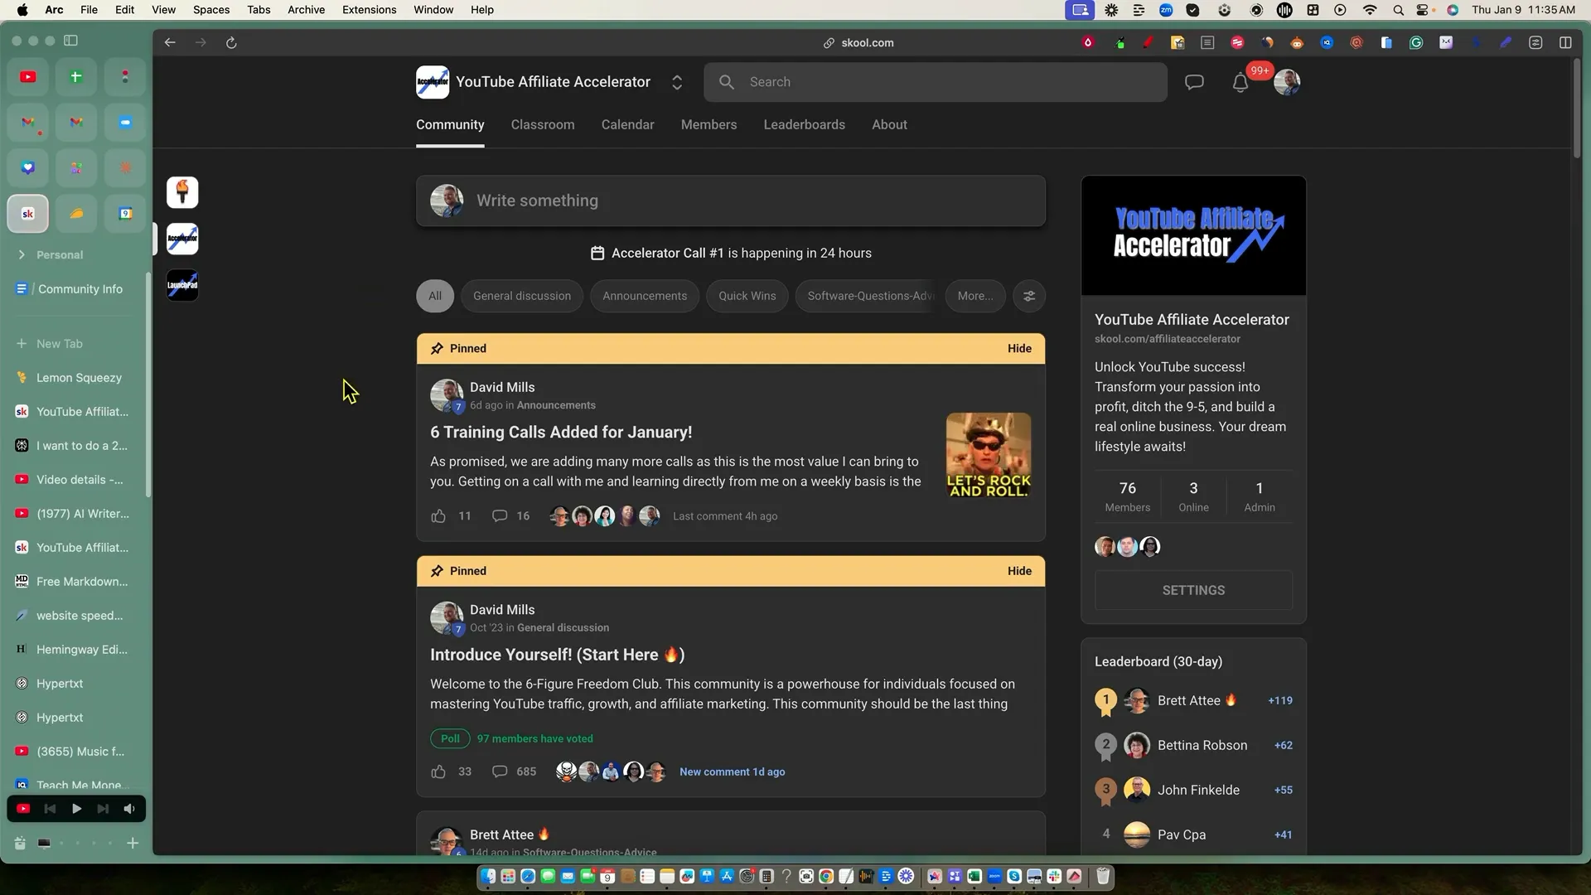Image resolution: width=1591 pixels, height=895 pixels.
Task: Open the notifications bell
Action: [x=1240, y=83]
